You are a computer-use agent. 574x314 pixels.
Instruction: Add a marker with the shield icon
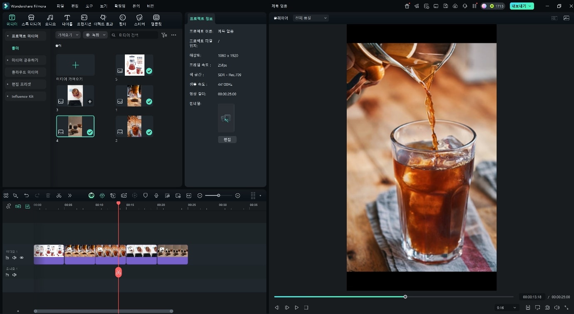[145, 195]
